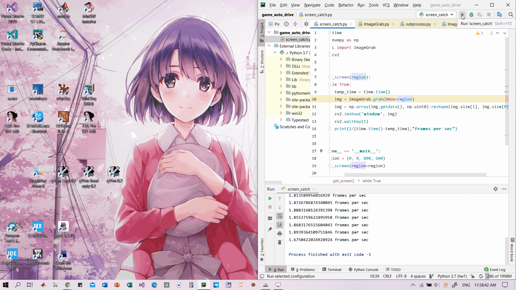Expand the DLLs library node
The image size is (516, 290).
(281, 66)
